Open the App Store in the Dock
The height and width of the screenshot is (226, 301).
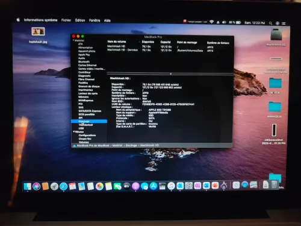pyautogui.click(x=154, y=186)
